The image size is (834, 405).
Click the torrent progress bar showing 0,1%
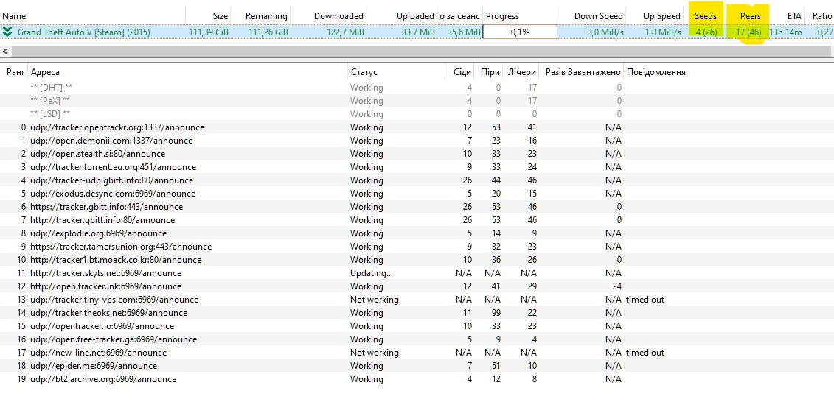tap(520, 32)
